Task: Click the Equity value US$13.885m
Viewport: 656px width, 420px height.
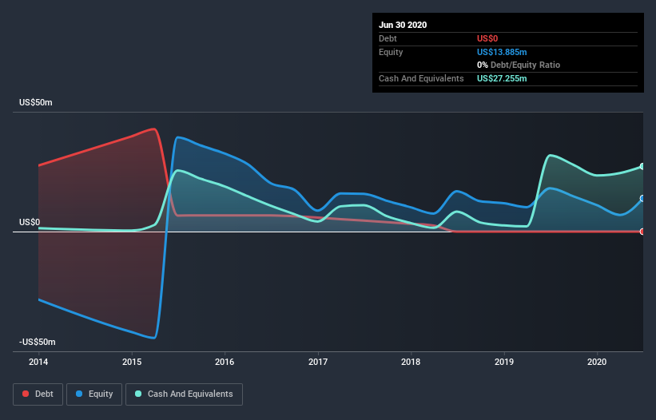Action: (502, 52)
